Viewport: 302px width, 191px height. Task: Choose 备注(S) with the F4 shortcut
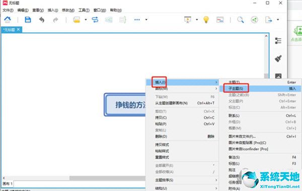click(260, 157)
